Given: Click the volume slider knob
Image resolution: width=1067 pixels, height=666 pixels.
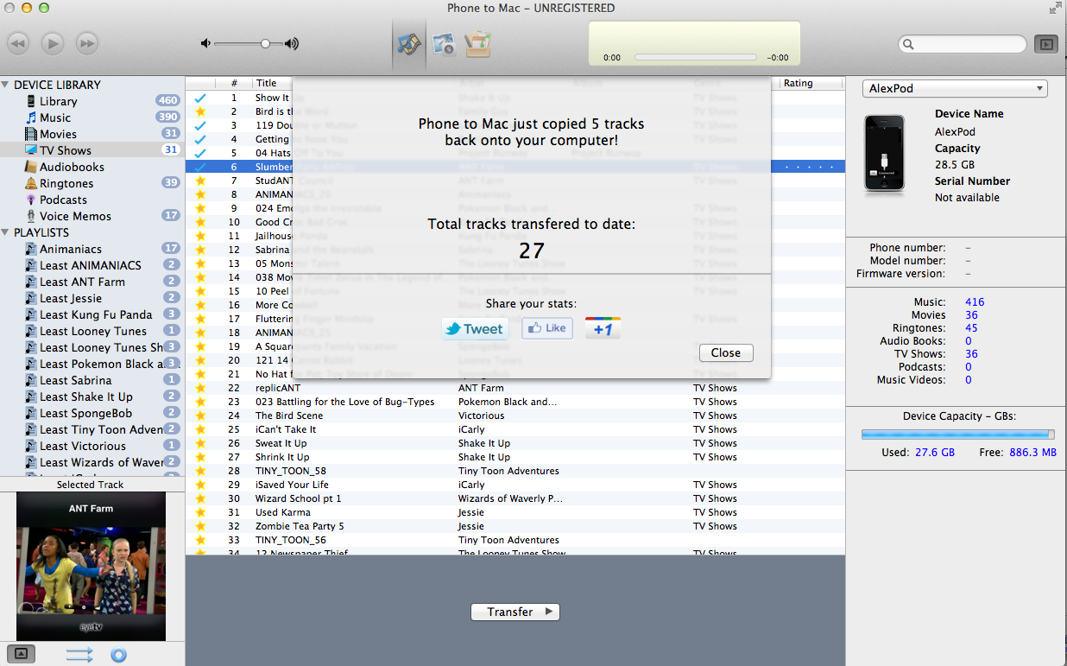Looking at the screenshot, I should click(265, 43).
